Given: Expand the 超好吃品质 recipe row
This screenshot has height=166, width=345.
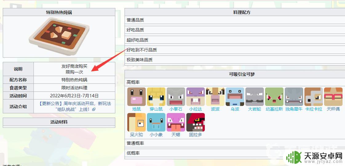Looking at the screenshot, I should point(235,40).
